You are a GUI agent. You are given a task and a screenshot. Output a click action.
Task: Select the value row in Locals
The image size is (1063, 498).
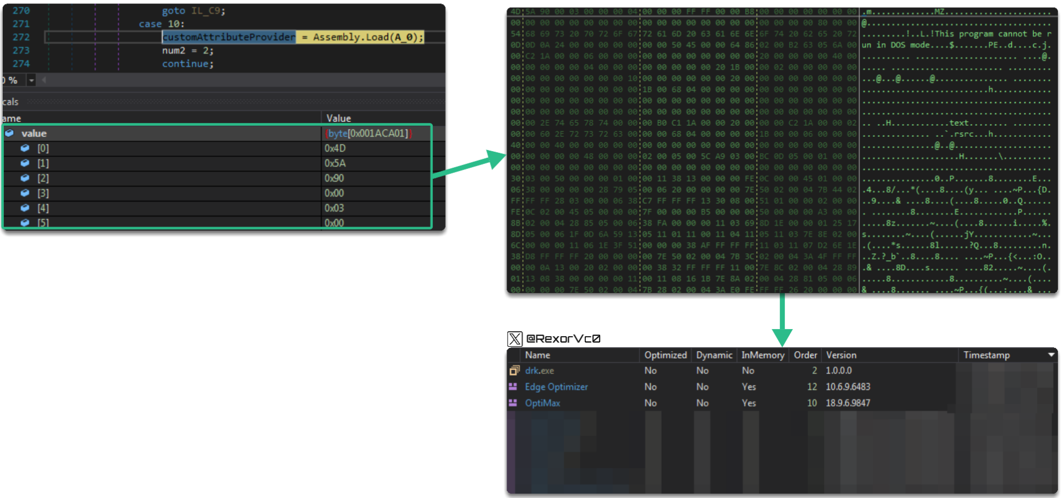click(x=217, y=134)
